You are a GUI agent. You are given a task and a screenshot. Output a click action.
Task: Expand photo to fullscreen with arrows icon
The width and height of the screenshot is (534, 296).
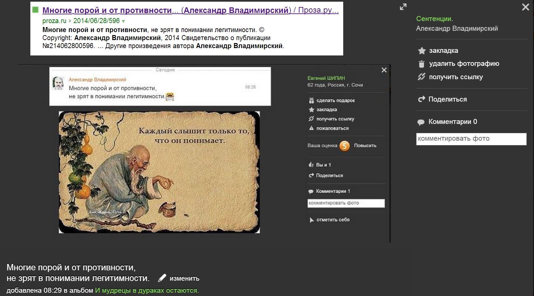pyautogui.click(x=403, y=7)
